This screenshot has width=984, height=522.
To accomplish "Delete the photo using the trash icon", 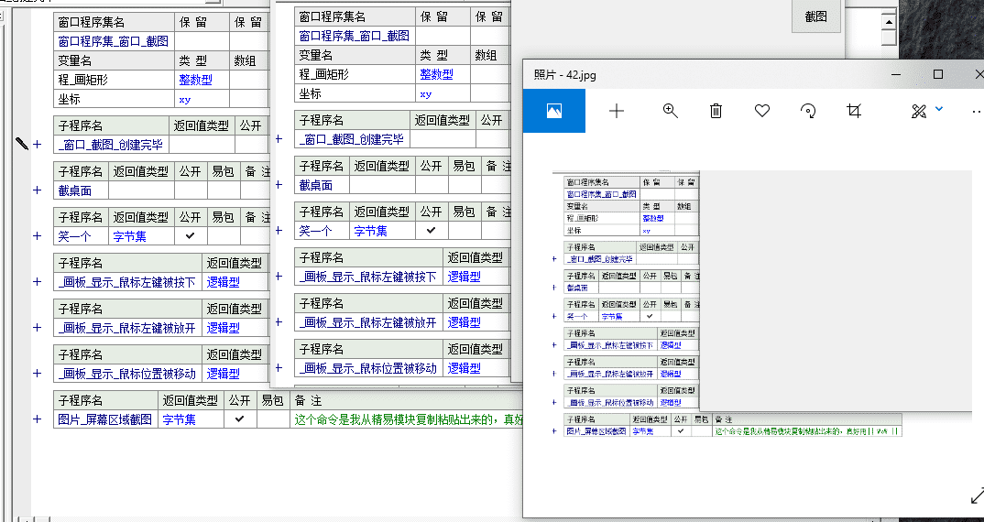I will (716, 111).
